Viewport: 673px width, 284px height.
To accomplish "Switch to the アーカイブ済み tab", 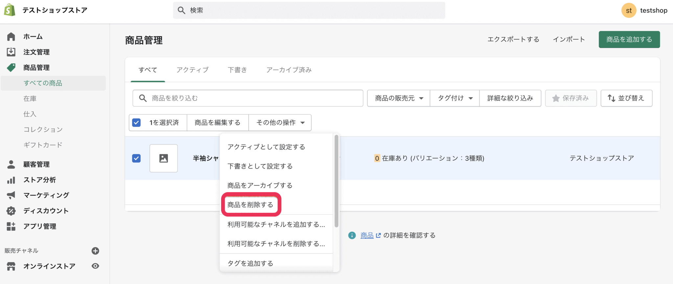I will point(289,70).
